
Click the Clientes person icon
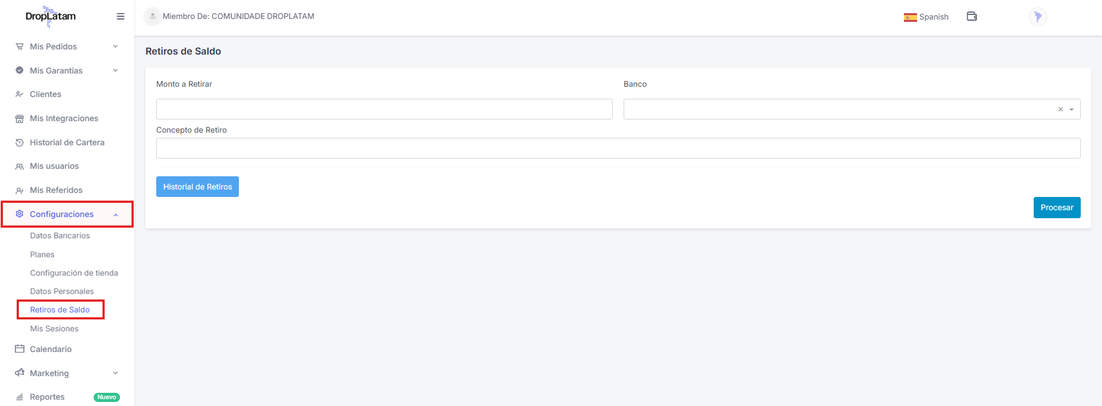click(x=20, y=94)
